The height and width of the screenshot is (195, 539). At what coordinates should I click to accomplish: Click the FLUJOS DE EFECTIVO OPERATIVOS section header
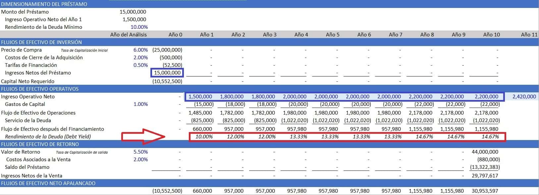pyautogui.click(x=40, y=89)
